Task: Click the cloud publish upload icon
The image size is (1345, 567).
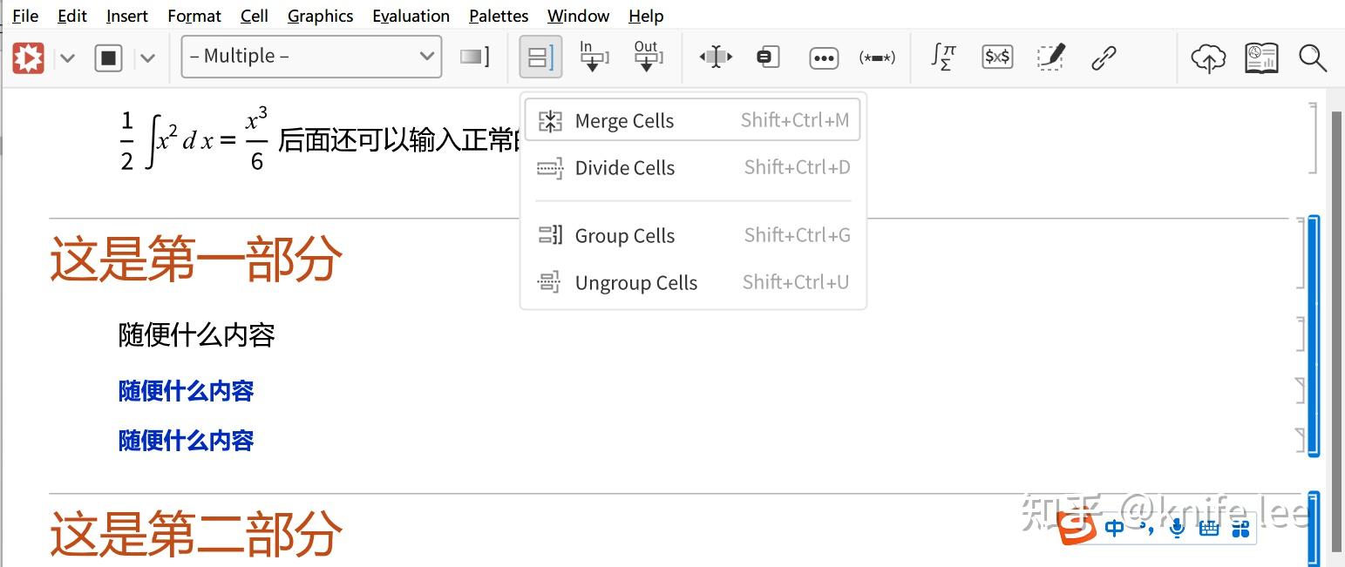Action: point(1207,57)
